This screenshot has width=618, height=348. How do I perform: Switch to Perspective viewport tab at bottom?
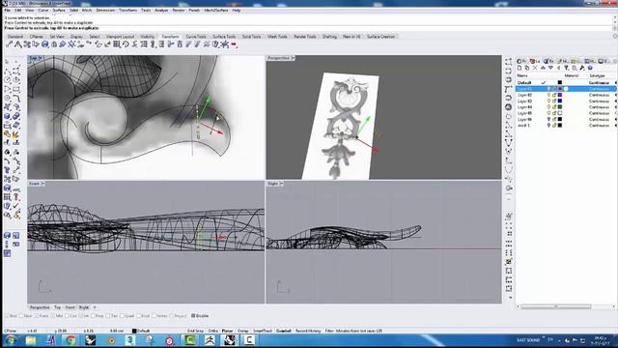coord(40,307)
